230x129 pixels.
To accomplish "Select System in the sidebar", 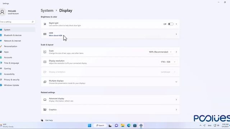I will click(18, 30).
